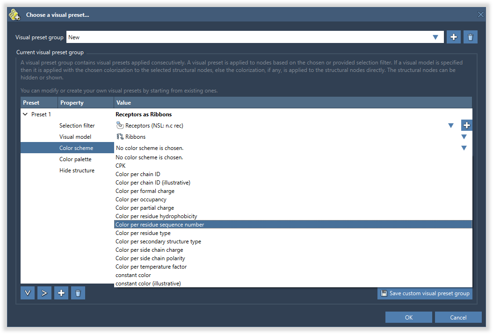Add a new preset with the bottom plus button

[x=61, y=293]
